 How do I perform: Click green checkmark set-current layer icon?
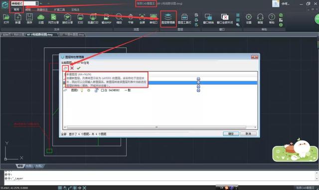pyautogui.click(x=79, y=68)
